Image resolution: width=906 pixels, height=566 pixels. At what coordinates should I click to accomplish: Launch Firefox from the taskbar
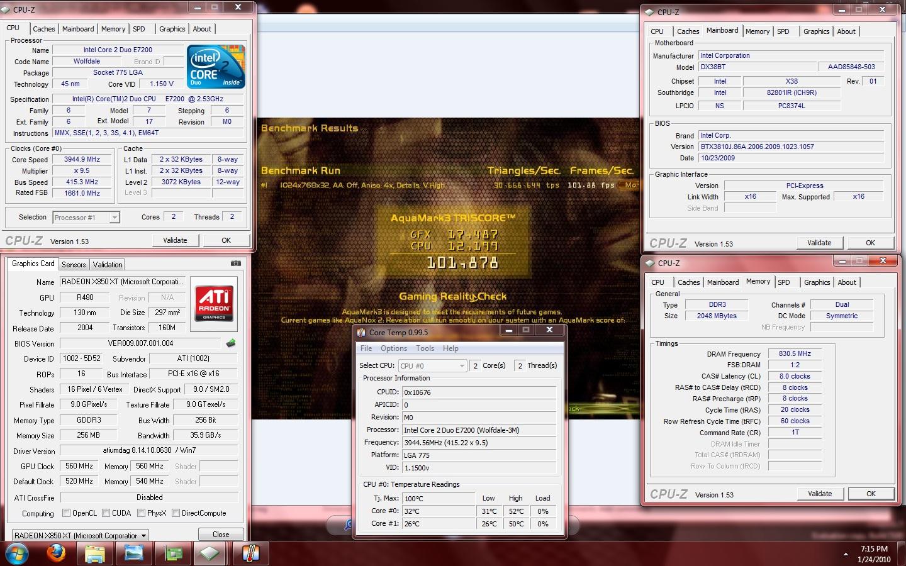pos(57,554)
